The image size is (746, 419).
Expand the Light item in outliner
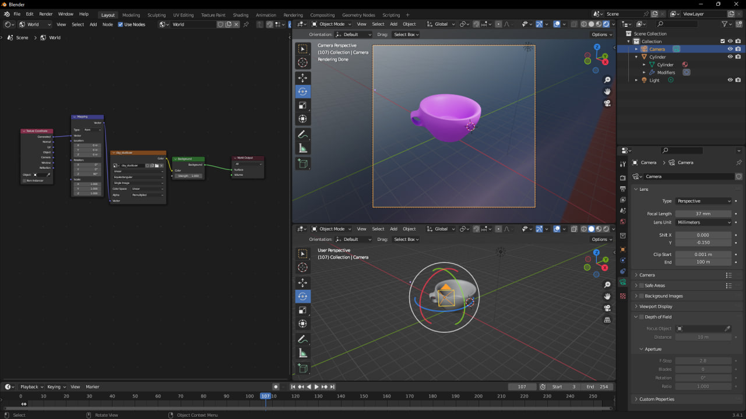(x=636, y=80)
